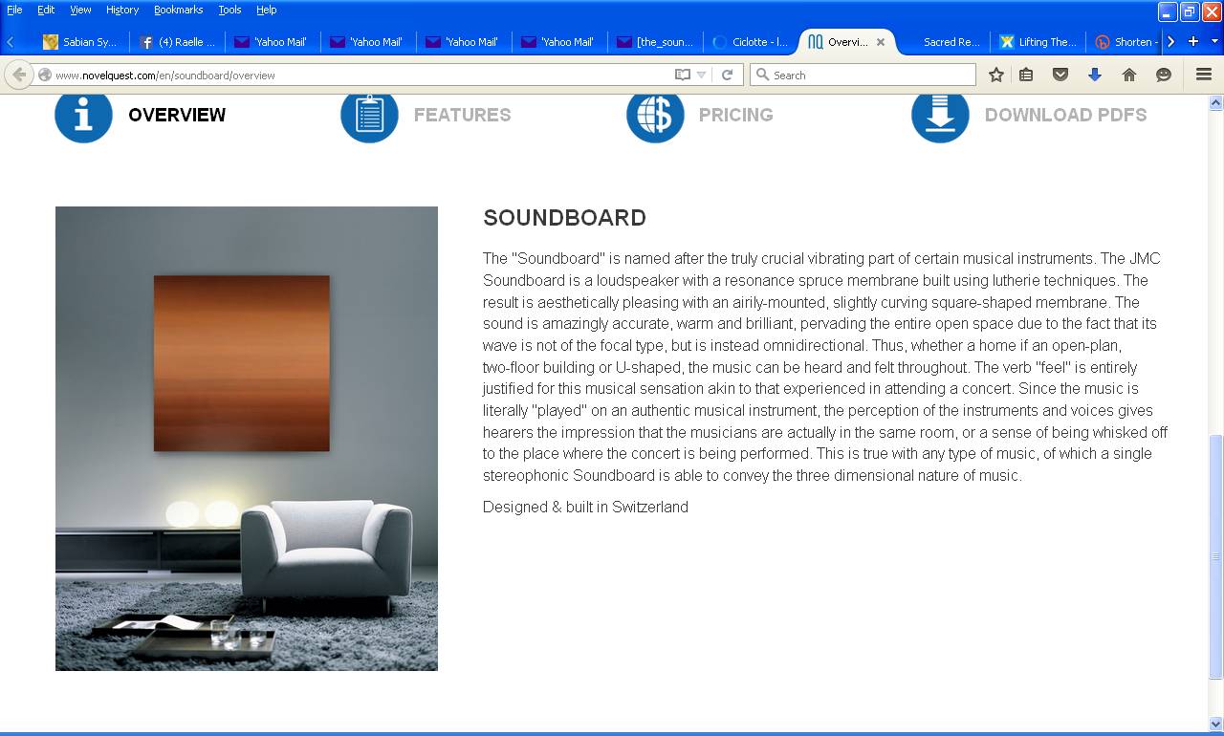
Task: Switch to the Shorten tab
Action: click(1125, 42)
